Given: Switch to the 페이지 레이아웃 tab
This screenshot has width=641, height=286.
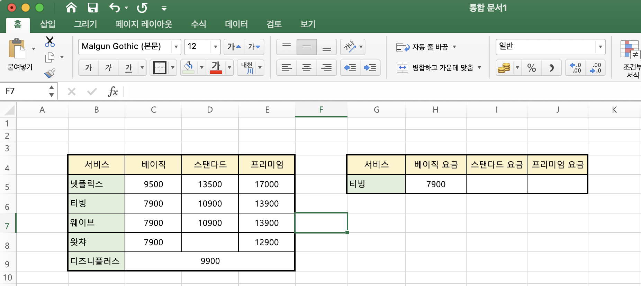Looking at the screenshot, I should click(144, 24).
